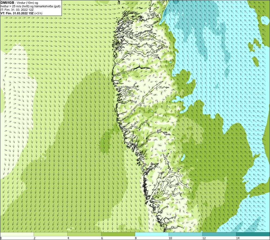The image size is (270, 240).
Task: Click the darkest teal swatch above 14
Action: click(253, 234)
